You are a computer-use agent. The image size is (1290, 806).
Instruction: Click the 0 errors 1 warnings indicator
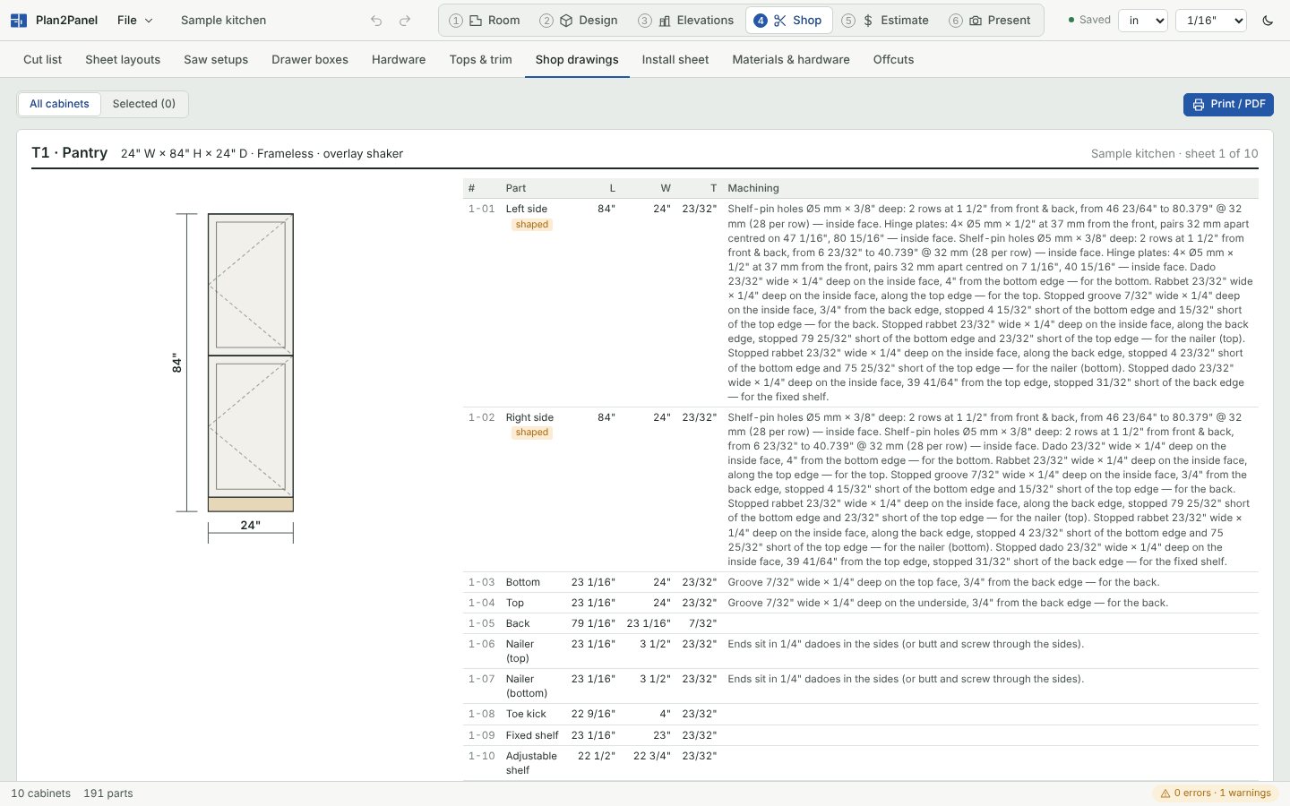point(1216,793)
